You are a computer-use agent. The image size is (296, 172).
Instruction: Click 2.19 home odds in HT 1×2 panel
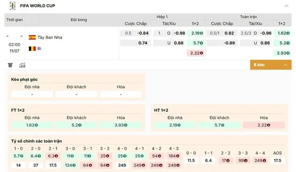175,125
